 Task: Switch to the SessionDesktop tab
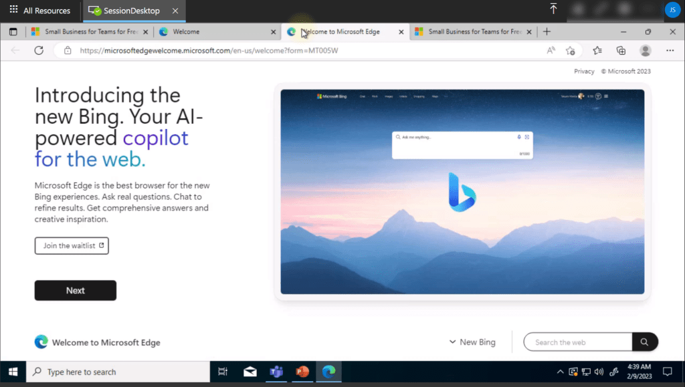[131, 11]
